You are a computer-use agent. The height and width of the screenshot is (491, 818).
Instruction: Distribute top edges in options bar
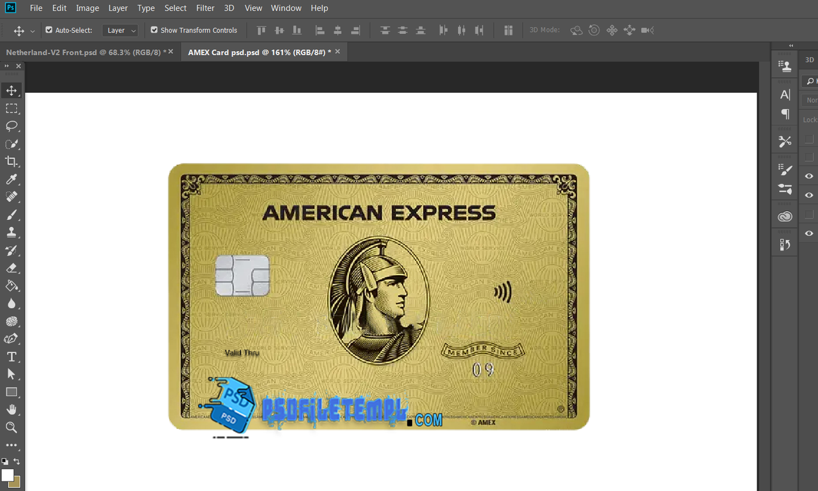tap(385, 30)
